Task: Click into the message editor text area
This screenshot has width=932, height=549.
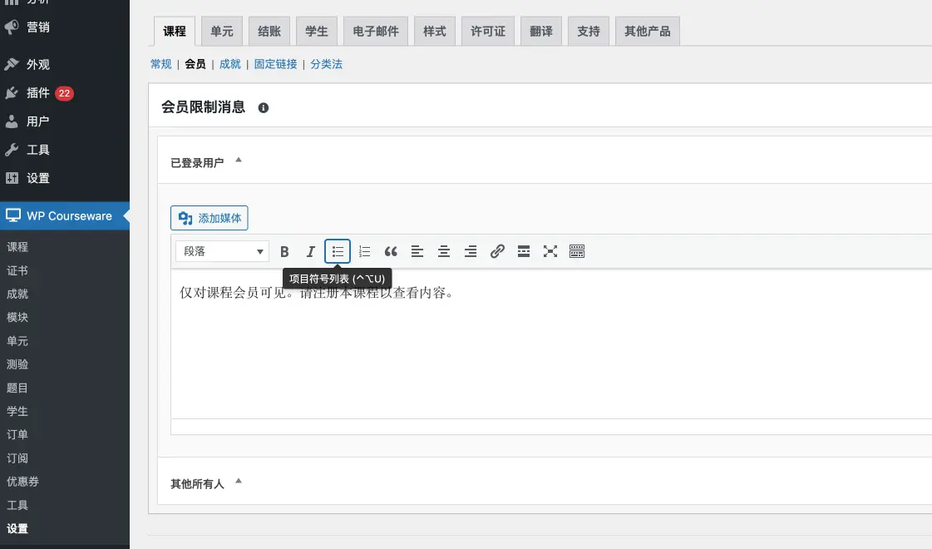Action: pos(551,344)
